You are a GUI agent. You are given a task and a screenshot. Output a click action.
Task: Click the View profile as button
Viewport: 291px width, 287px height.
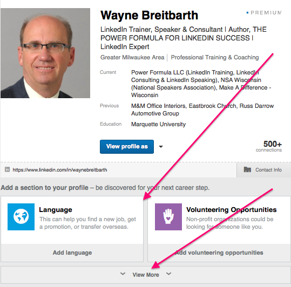click(x=127, y=147)
